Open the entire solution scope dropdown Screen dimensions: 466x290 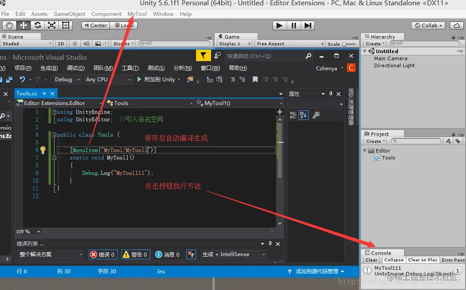[51, 254]
